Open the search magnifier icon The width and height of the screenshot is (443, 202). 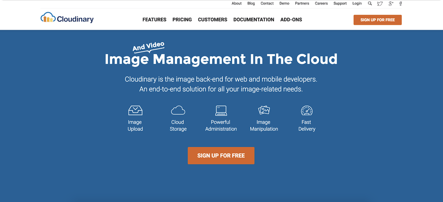[370, 4]
